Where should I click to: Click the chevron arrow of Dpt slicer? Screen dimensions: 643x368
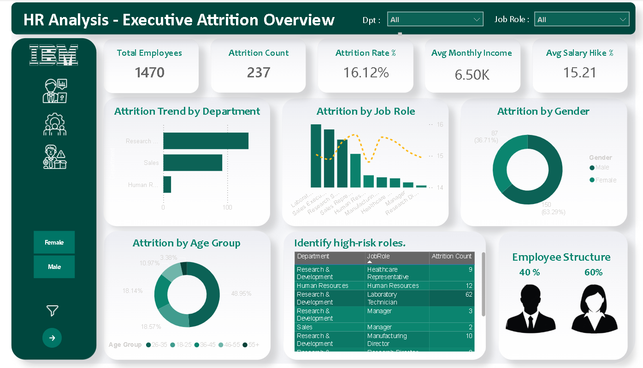[477, 19]
